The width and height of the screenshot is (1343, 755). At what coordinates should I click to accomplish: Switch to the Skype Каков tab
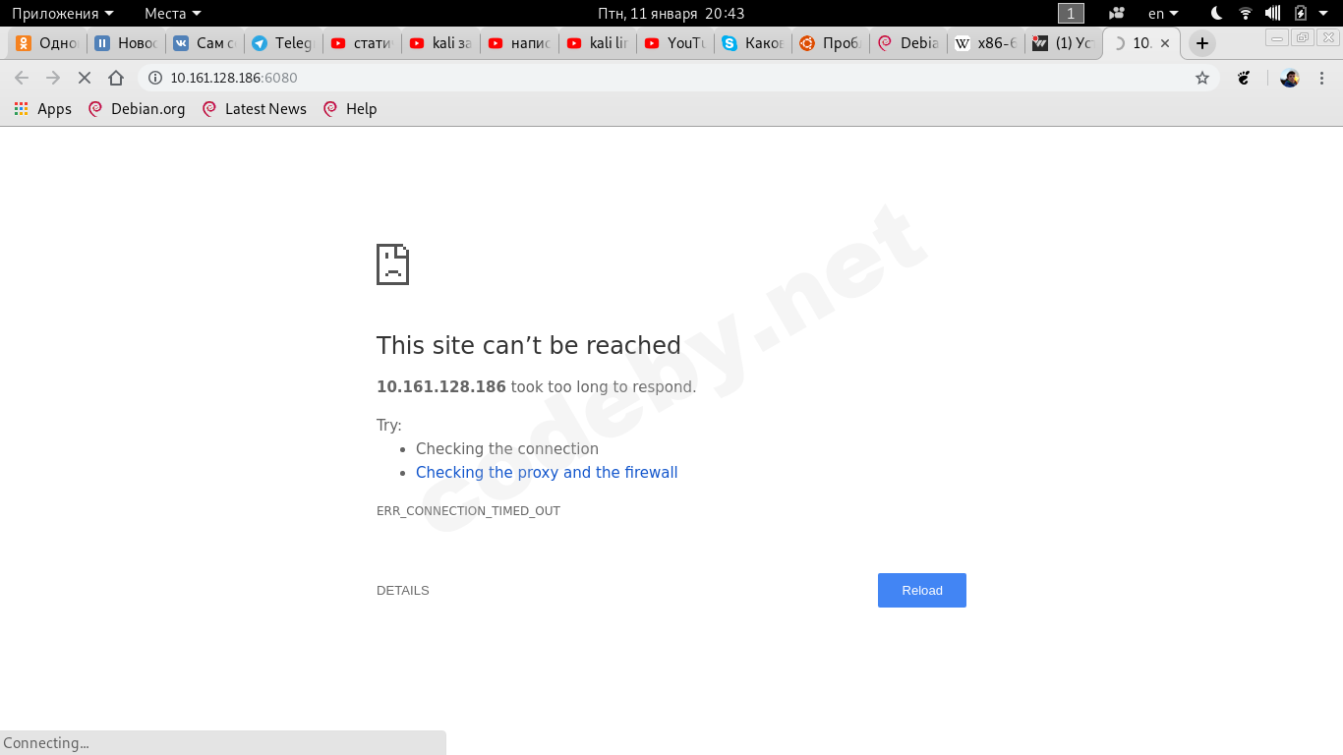pos(755,43)
